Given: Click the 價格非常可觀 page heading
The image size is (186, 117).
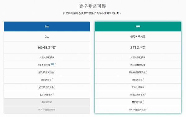Looking at the screenshot, I should point(92,6).
